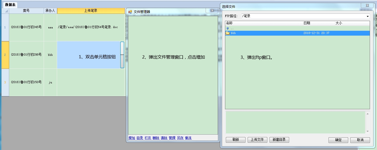The width and height of the screenshot is (377, 150).
Task: Click the 增加 link in file manager
Action: pos(132,138)
